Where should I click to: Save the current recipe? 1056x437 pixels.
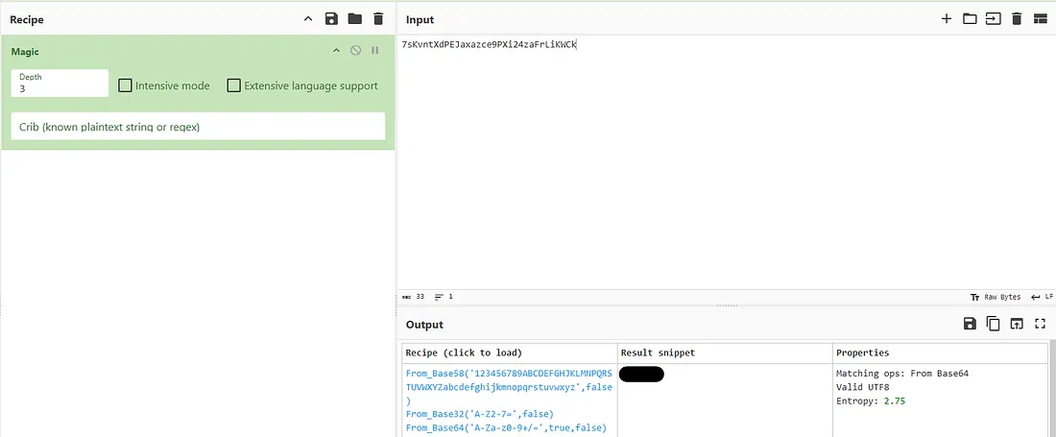[x=331, y=19]
